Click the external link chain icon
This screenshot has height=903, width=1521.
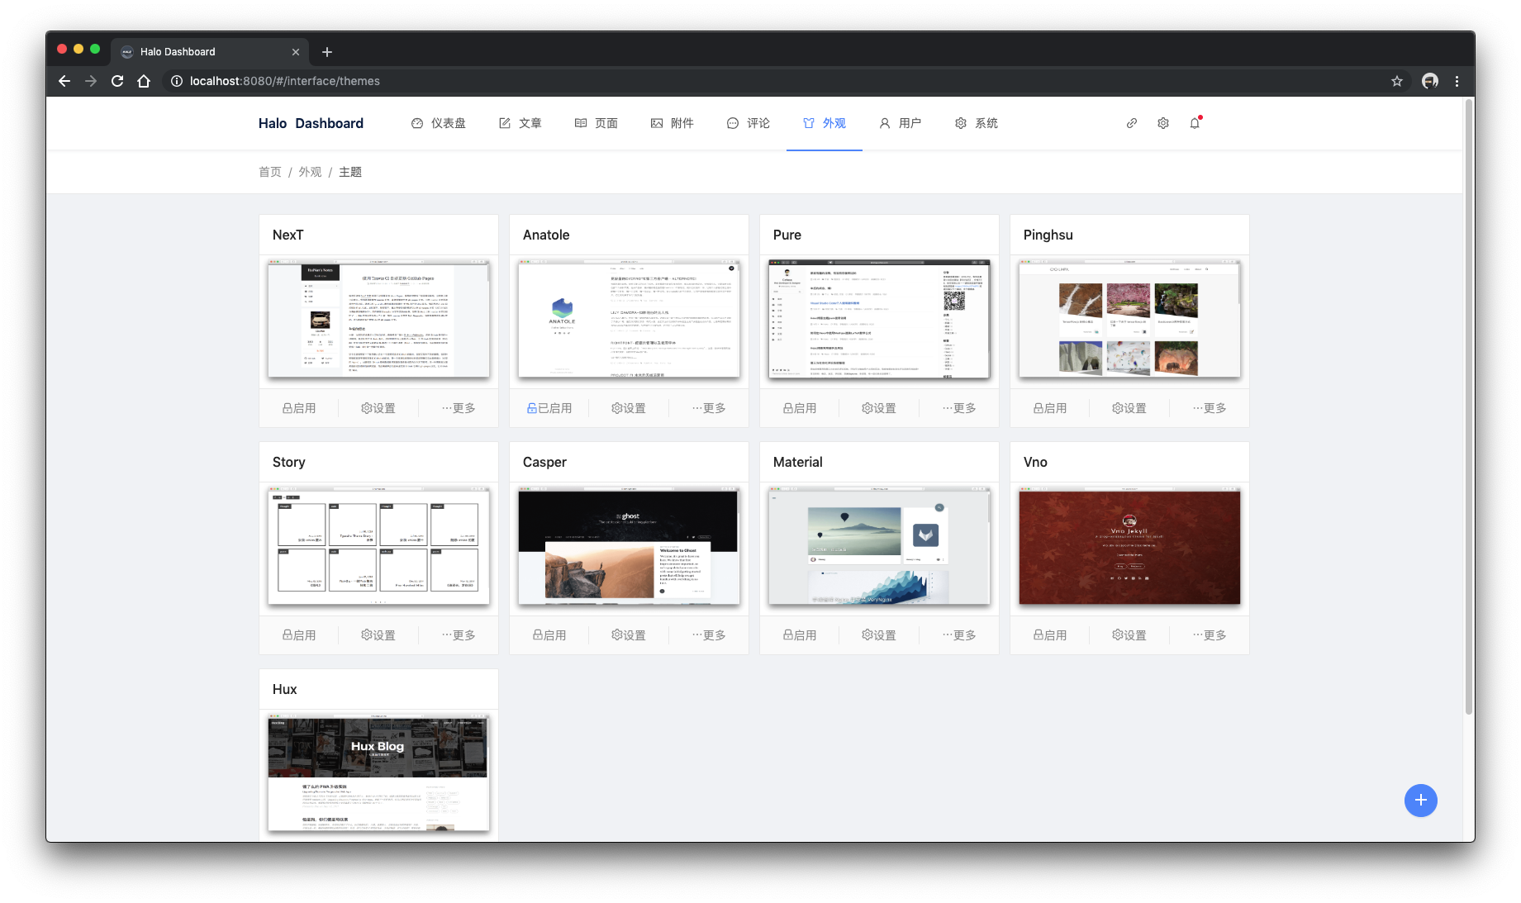point(1131,122)
